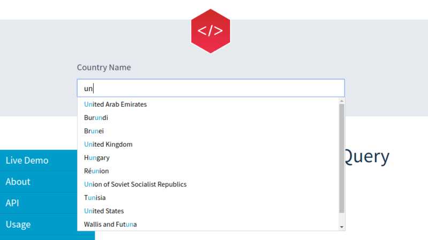
Task: Choose Tunisia in autocomplete results
Action: coord(95,198)
